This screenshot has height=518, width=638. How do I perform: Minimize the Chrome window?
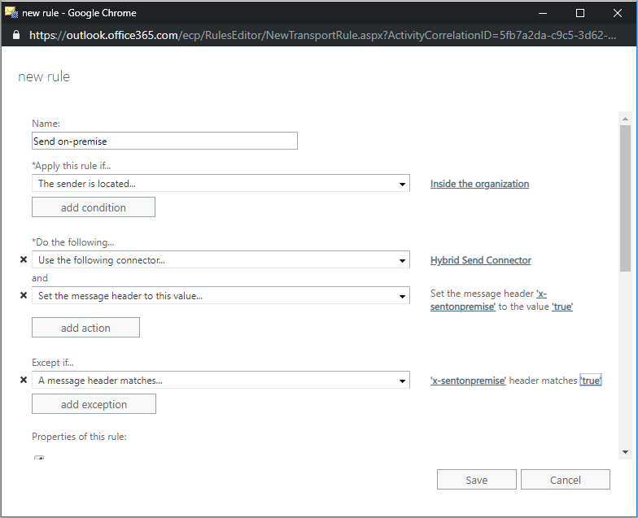(x=542, y=13)
